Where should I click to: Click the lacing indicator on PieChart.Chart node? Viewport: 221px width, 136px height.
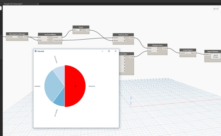tap(166, 54)
